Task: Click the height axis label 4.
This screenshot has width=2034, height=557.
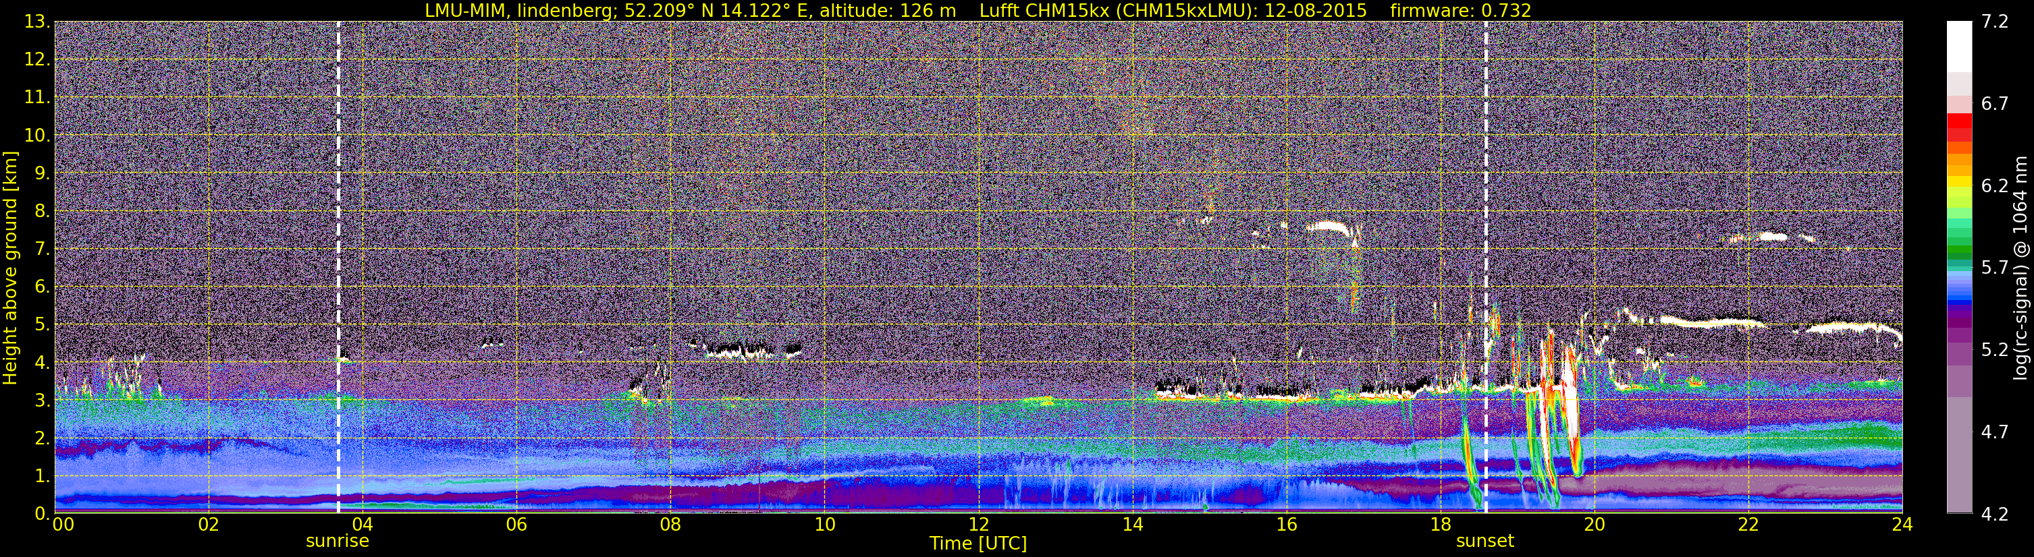Action: tap(41, 362)
